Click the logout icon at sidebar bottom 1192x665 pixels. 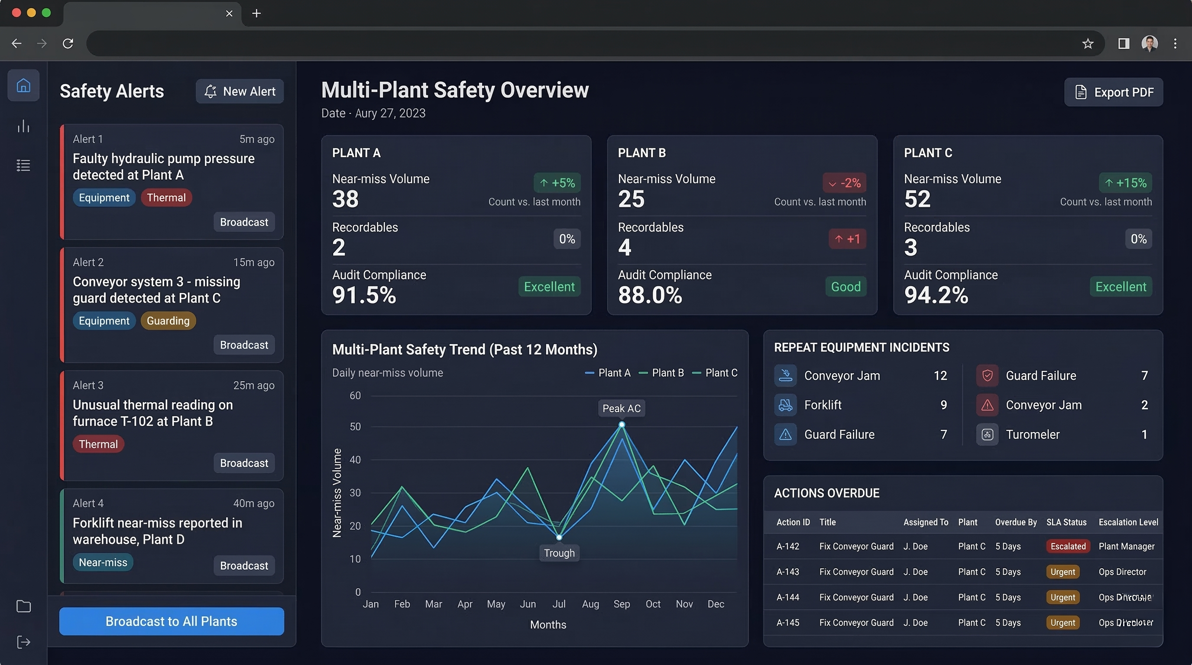23,642
